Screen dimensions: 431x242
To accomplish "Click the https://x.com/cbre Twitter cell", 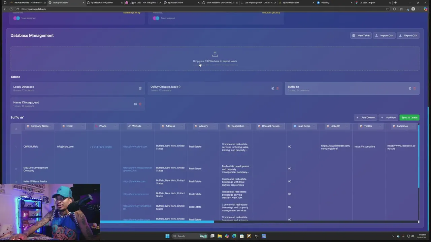I will pos(365,147).
